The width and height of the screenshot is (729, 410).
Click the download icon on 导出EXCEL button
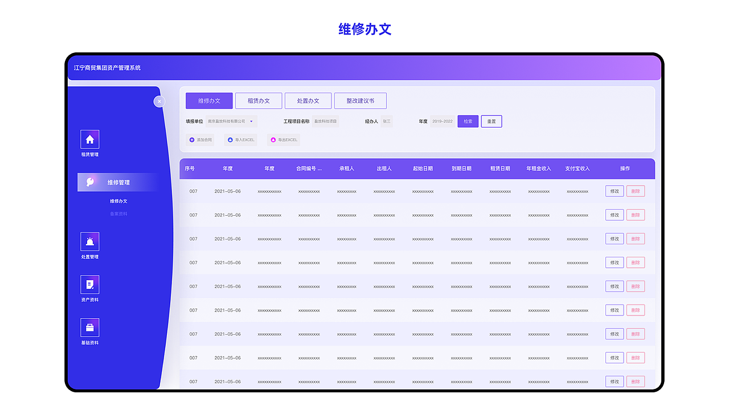273,140
